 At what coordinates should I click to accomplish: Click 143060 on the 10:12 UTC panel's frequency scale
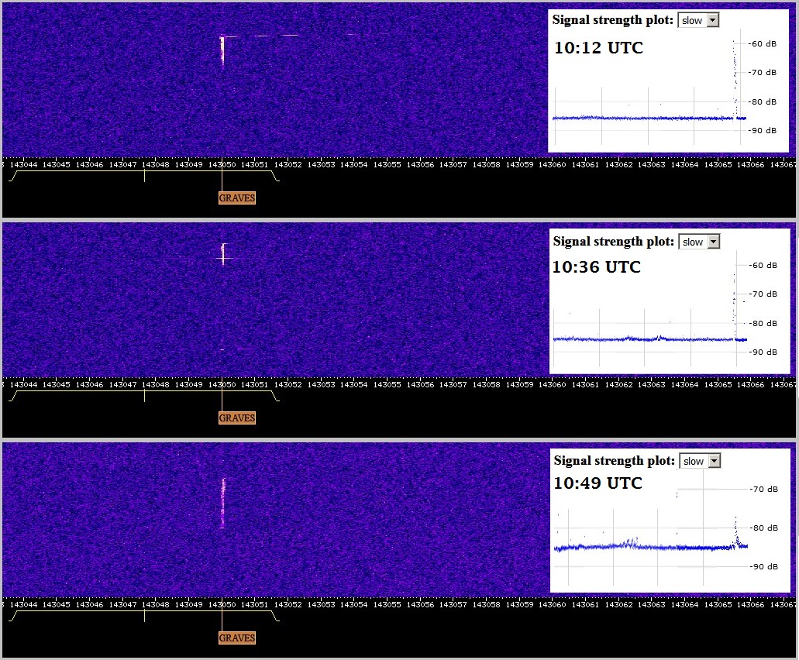coord(552,164)
